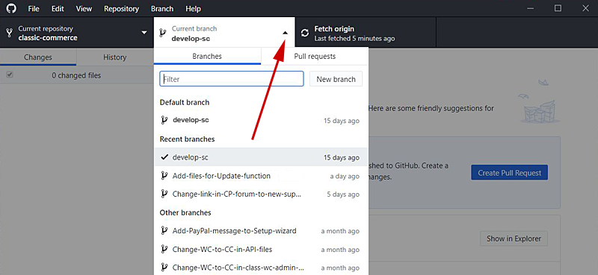The height and width of the screenshot is (275, 598).
Task: Open the Branch menu in menu bar
Action: [x=162, y=8]
